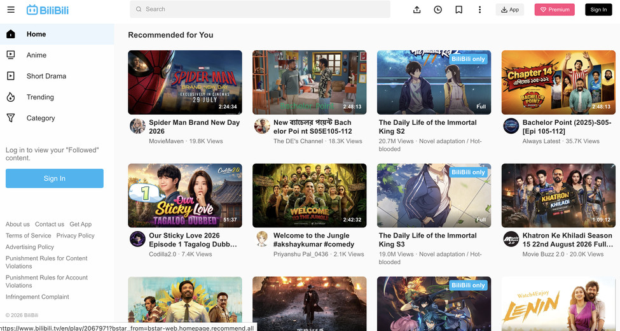Open the Chapter 14 Bachelor Point thumbnail

click(558, 82)
